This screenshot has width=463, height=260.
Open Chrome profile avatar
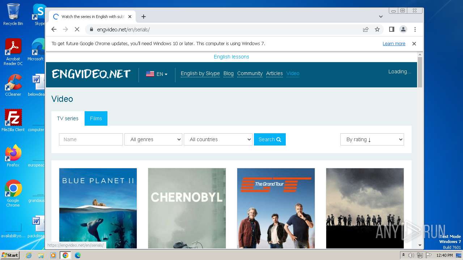click(403, 30)
